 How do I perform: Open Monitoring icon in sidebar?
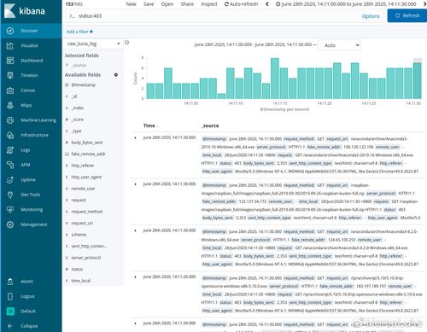[10, 210]
